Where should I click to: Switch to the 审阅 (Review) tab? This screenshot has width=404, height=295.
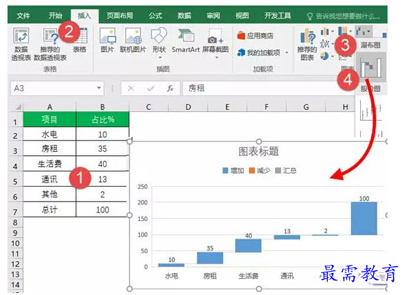pos(213,16)
